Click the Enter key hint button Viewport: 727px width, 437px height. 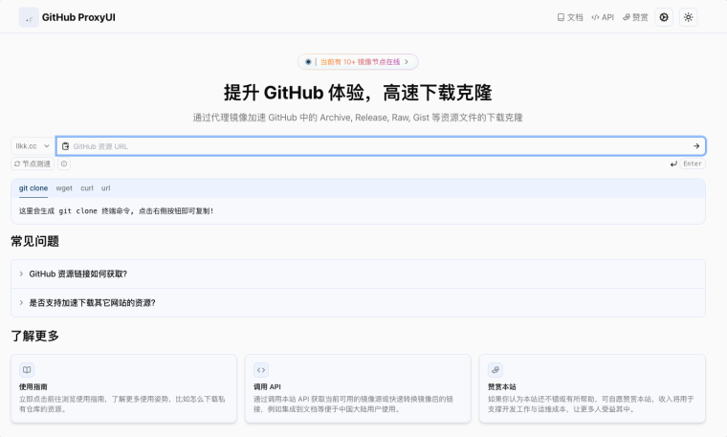point(693,164)
